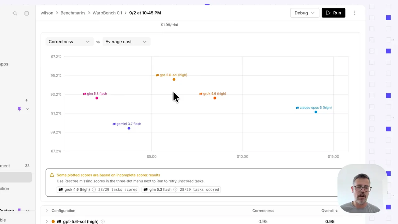Viewport: 398px width, 224px height.
Task: Click the 97.2% y-axis label
Action: (56, 57)
